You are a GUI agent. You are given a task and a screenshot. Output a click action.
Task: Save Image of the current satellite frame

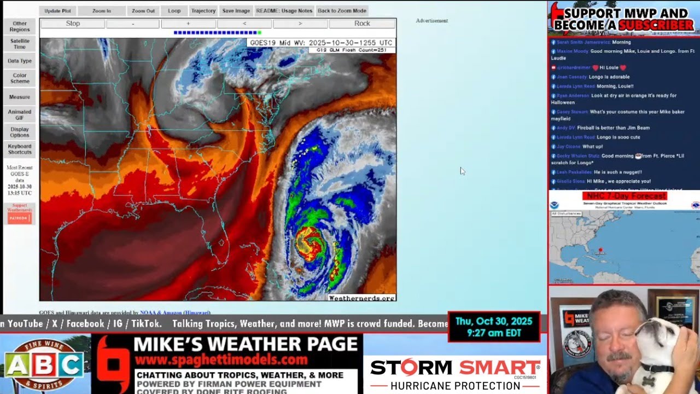[236, 11]
